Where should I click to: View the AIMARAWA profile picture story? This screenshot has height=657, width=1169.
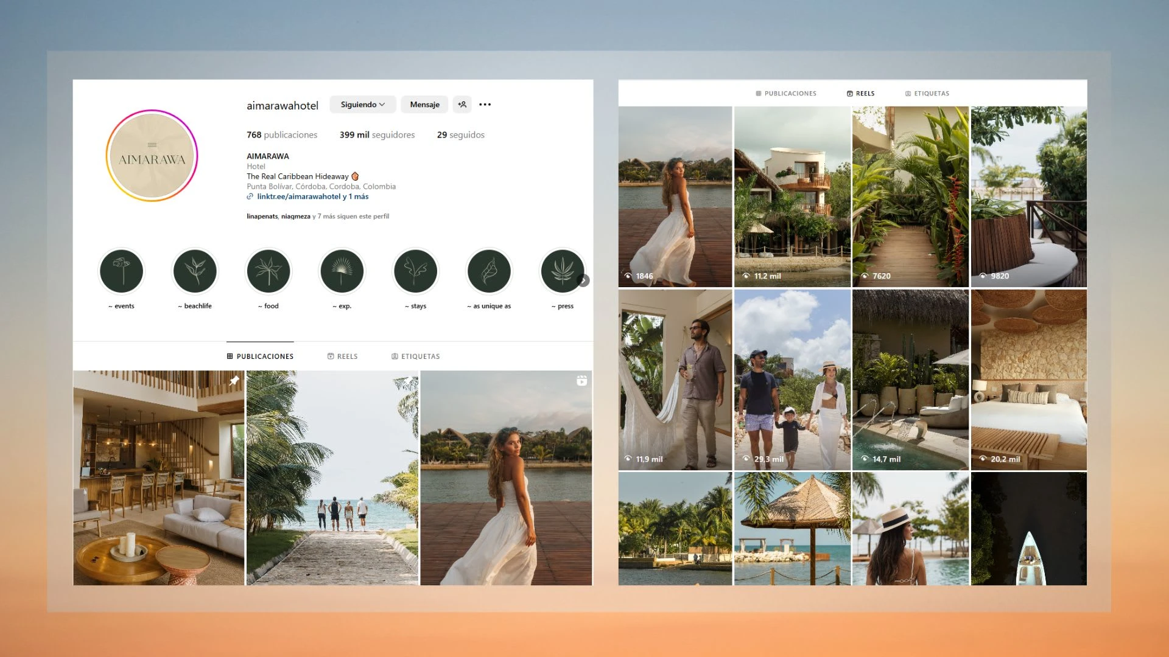152,156
